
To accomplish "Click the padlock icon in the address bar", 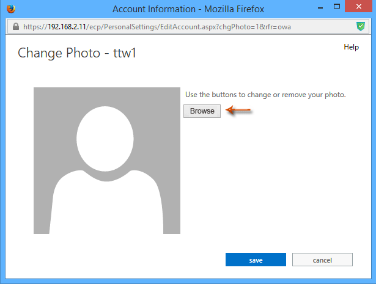I will (15, 27).
